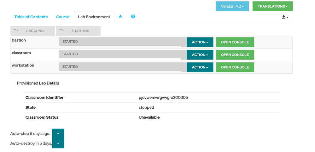
Task: Click the Starting status button
Action: coord(79,31)
